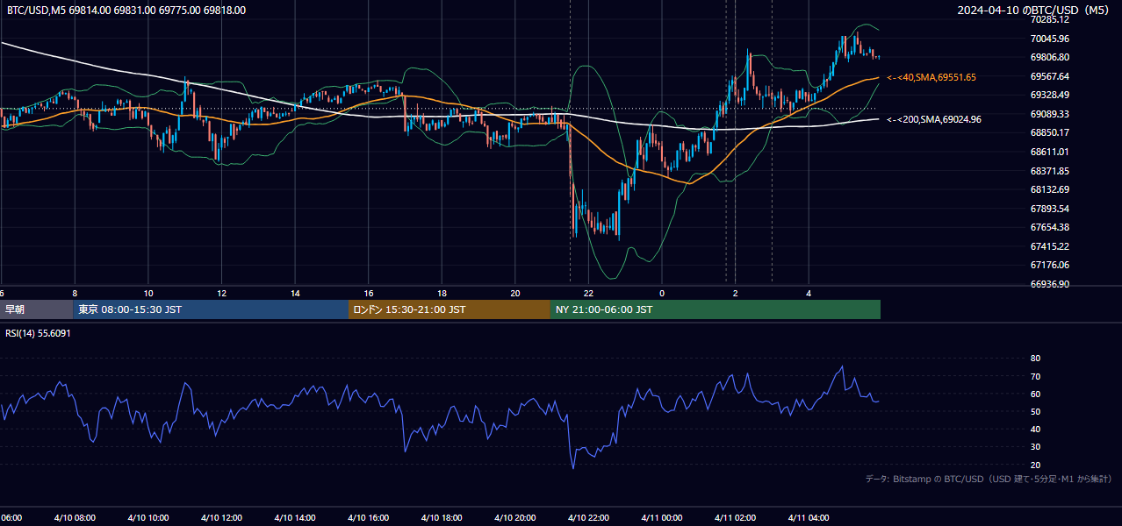Click hour label 16 under the candlestick chart
The image size is (1122, 526).
point(369,293)
